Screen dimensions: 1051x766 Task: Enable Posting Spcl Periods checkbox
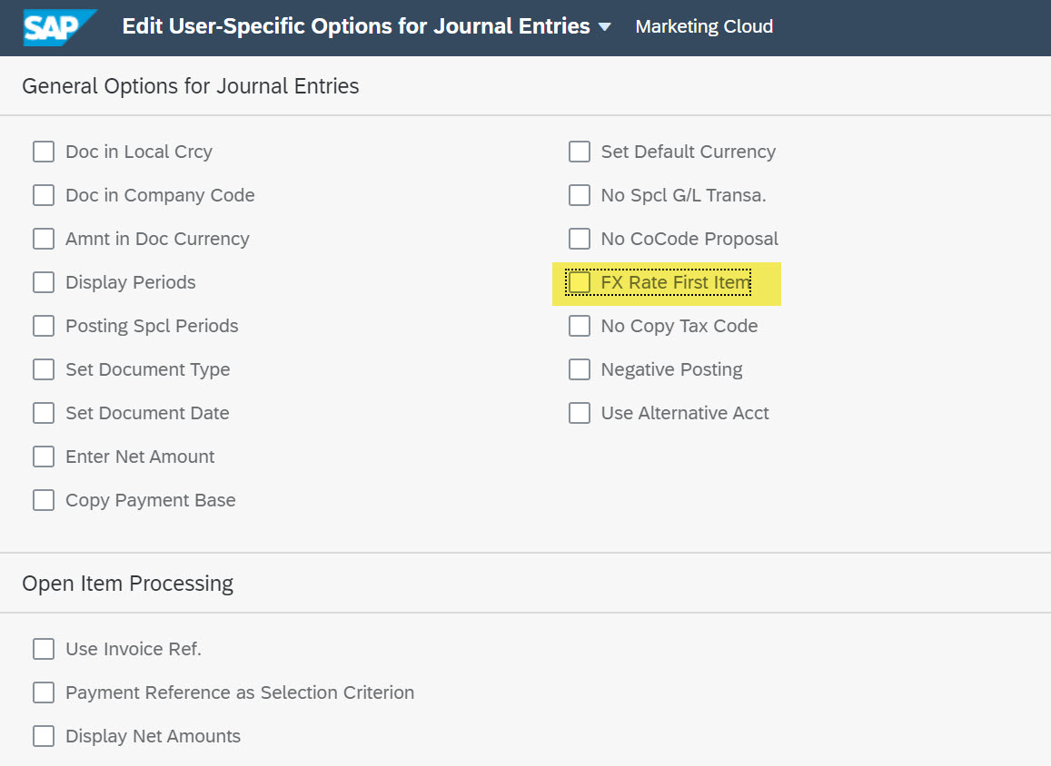click(x=44, y=326)
